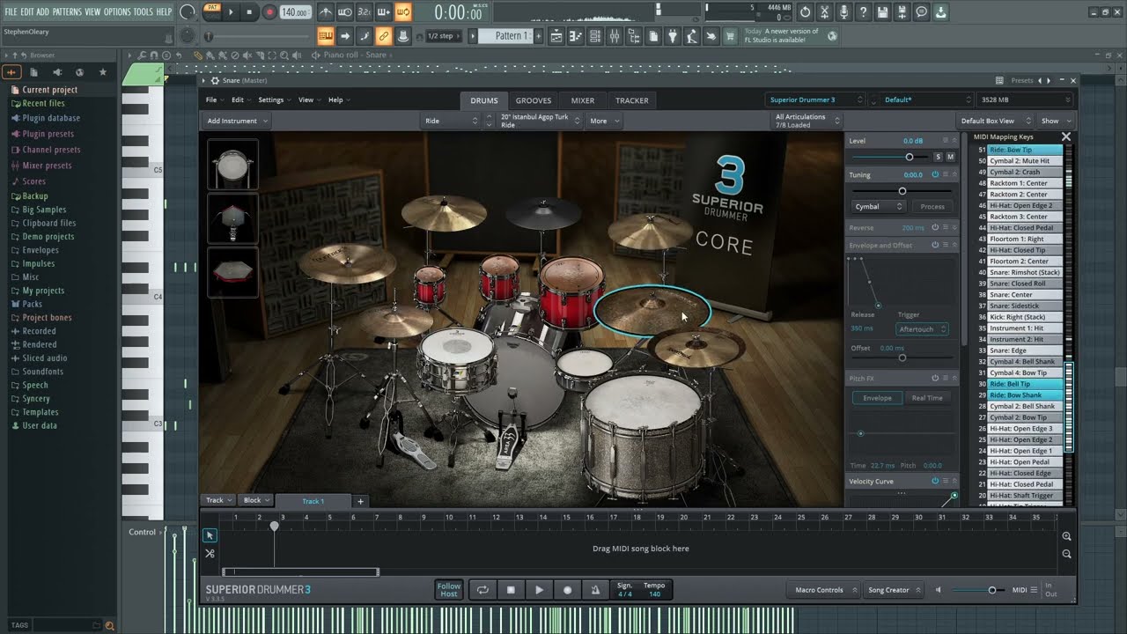
Task: Open the Cymbal tuning type dropdown
Action: click(879, 206)
